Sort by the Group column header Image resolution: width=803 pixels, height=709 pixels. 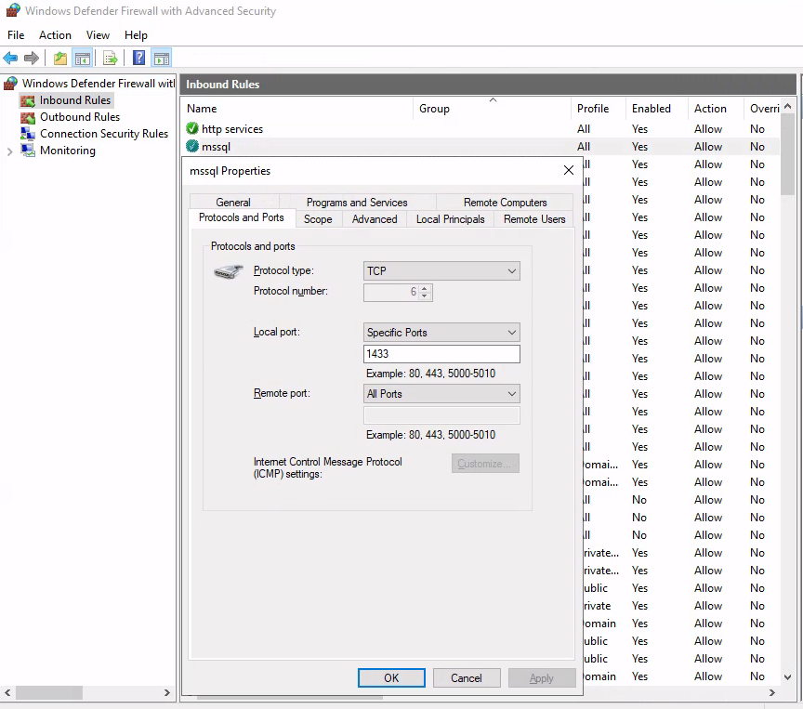point(492,109)
